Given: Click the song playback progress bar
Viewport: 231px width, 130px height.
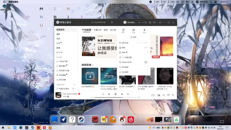Looking at the screenshot, I should pos(115,97).
